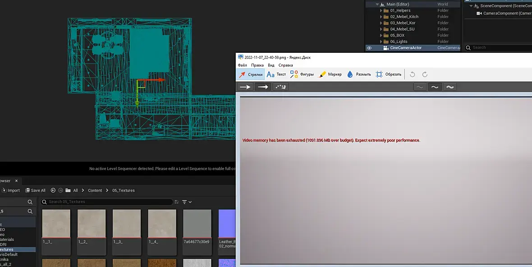
Task: Choose the dotted curved arrow style
Action: 280,87
